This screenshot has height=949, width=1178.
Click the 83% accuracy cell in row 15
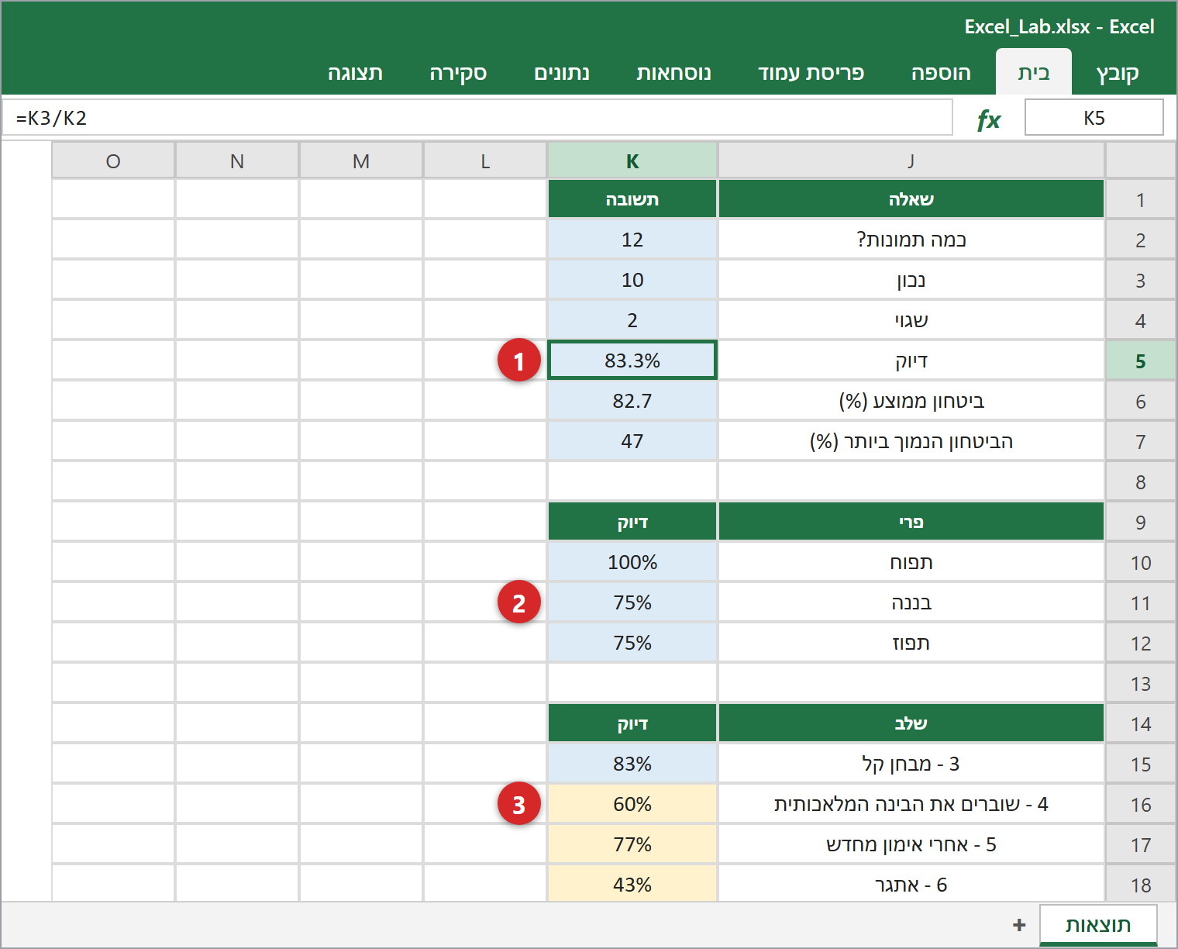632,764
